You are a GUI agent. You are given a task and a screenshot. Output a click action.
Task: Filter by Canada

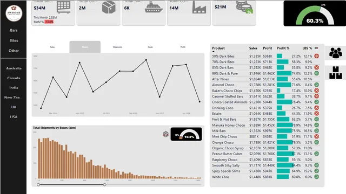click(x=14, y=78)
